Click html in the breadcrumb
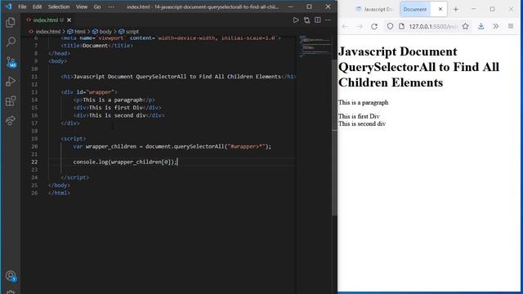 (x=77, y=31)
